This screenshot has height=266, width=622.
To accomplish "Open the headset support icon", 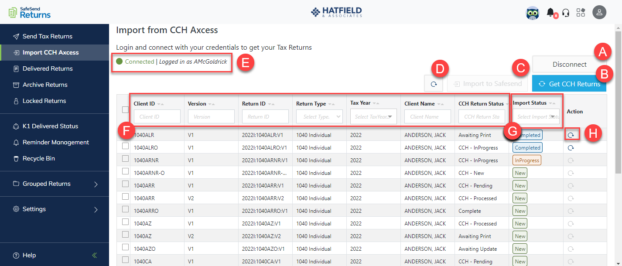I will coord(566,13).
